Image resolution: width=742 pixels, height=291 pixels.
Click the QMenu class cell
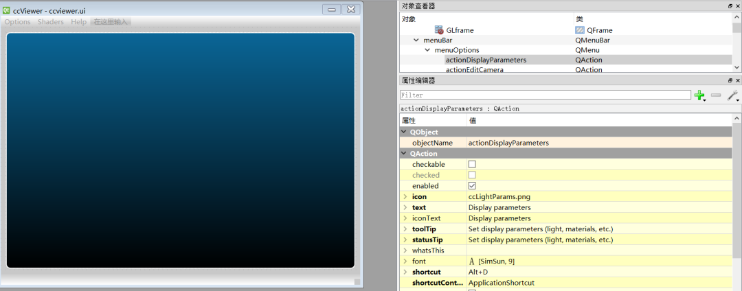[587, 50]
